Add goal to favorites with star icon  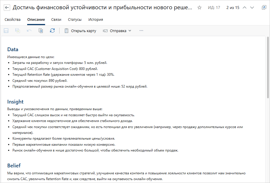click(x=199, y=8)
